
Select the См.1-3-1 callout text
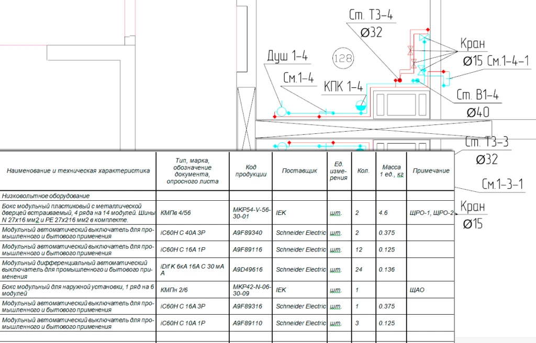pyautogui.click(x=502, y=184)
